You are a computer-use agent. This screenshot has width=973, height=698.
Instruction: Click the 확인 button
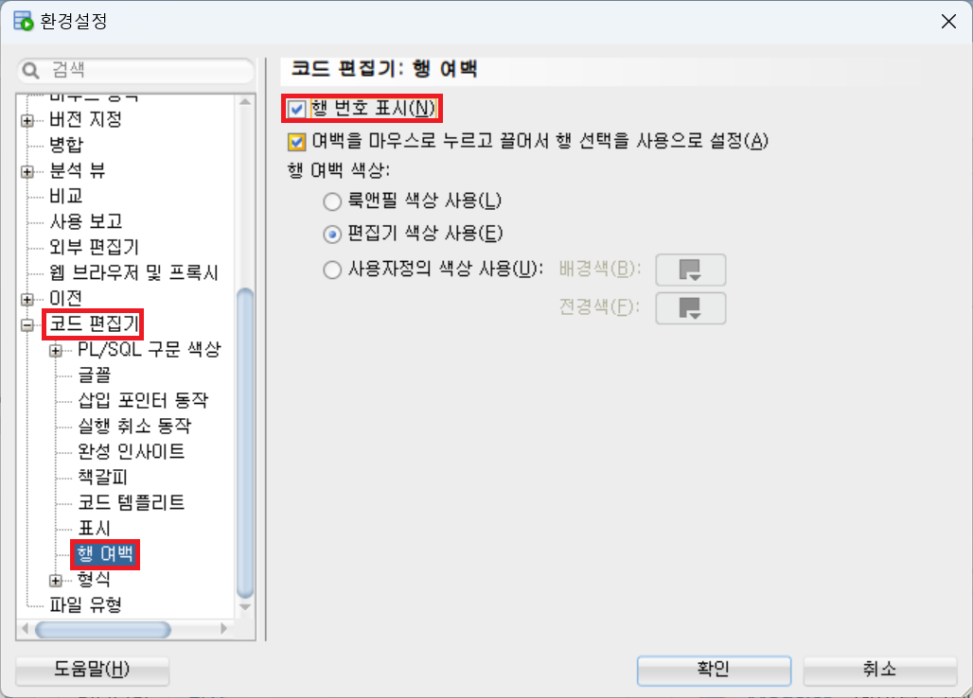[714, 671]
